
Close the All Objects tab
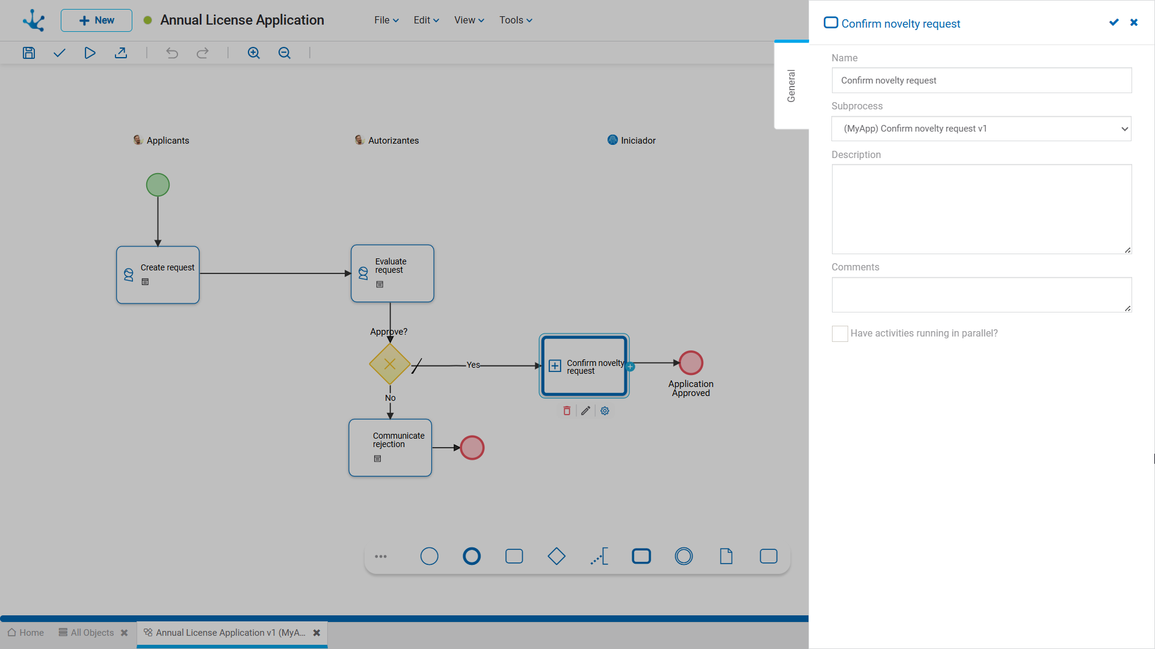(125, 633)
